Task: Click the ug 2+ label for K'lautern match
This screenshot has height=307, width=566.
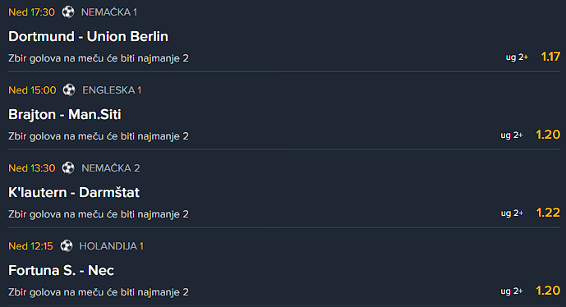Action: tap(512, 213)
